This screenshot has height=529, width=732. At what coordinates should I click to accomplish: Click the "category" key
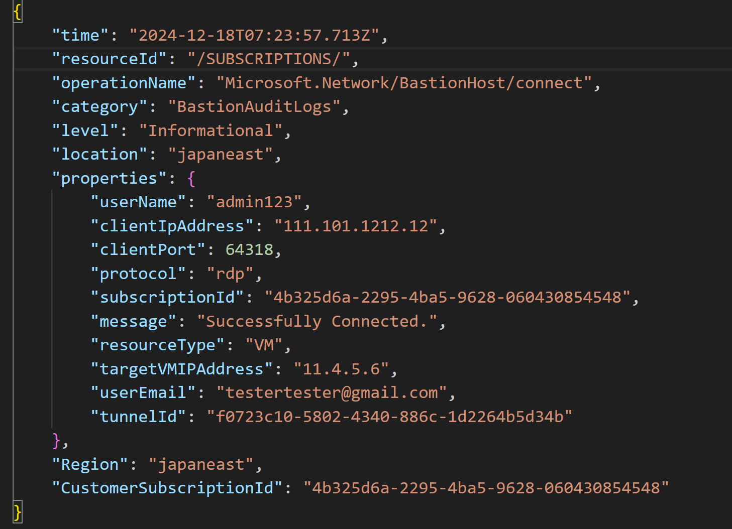click(99, 107)
